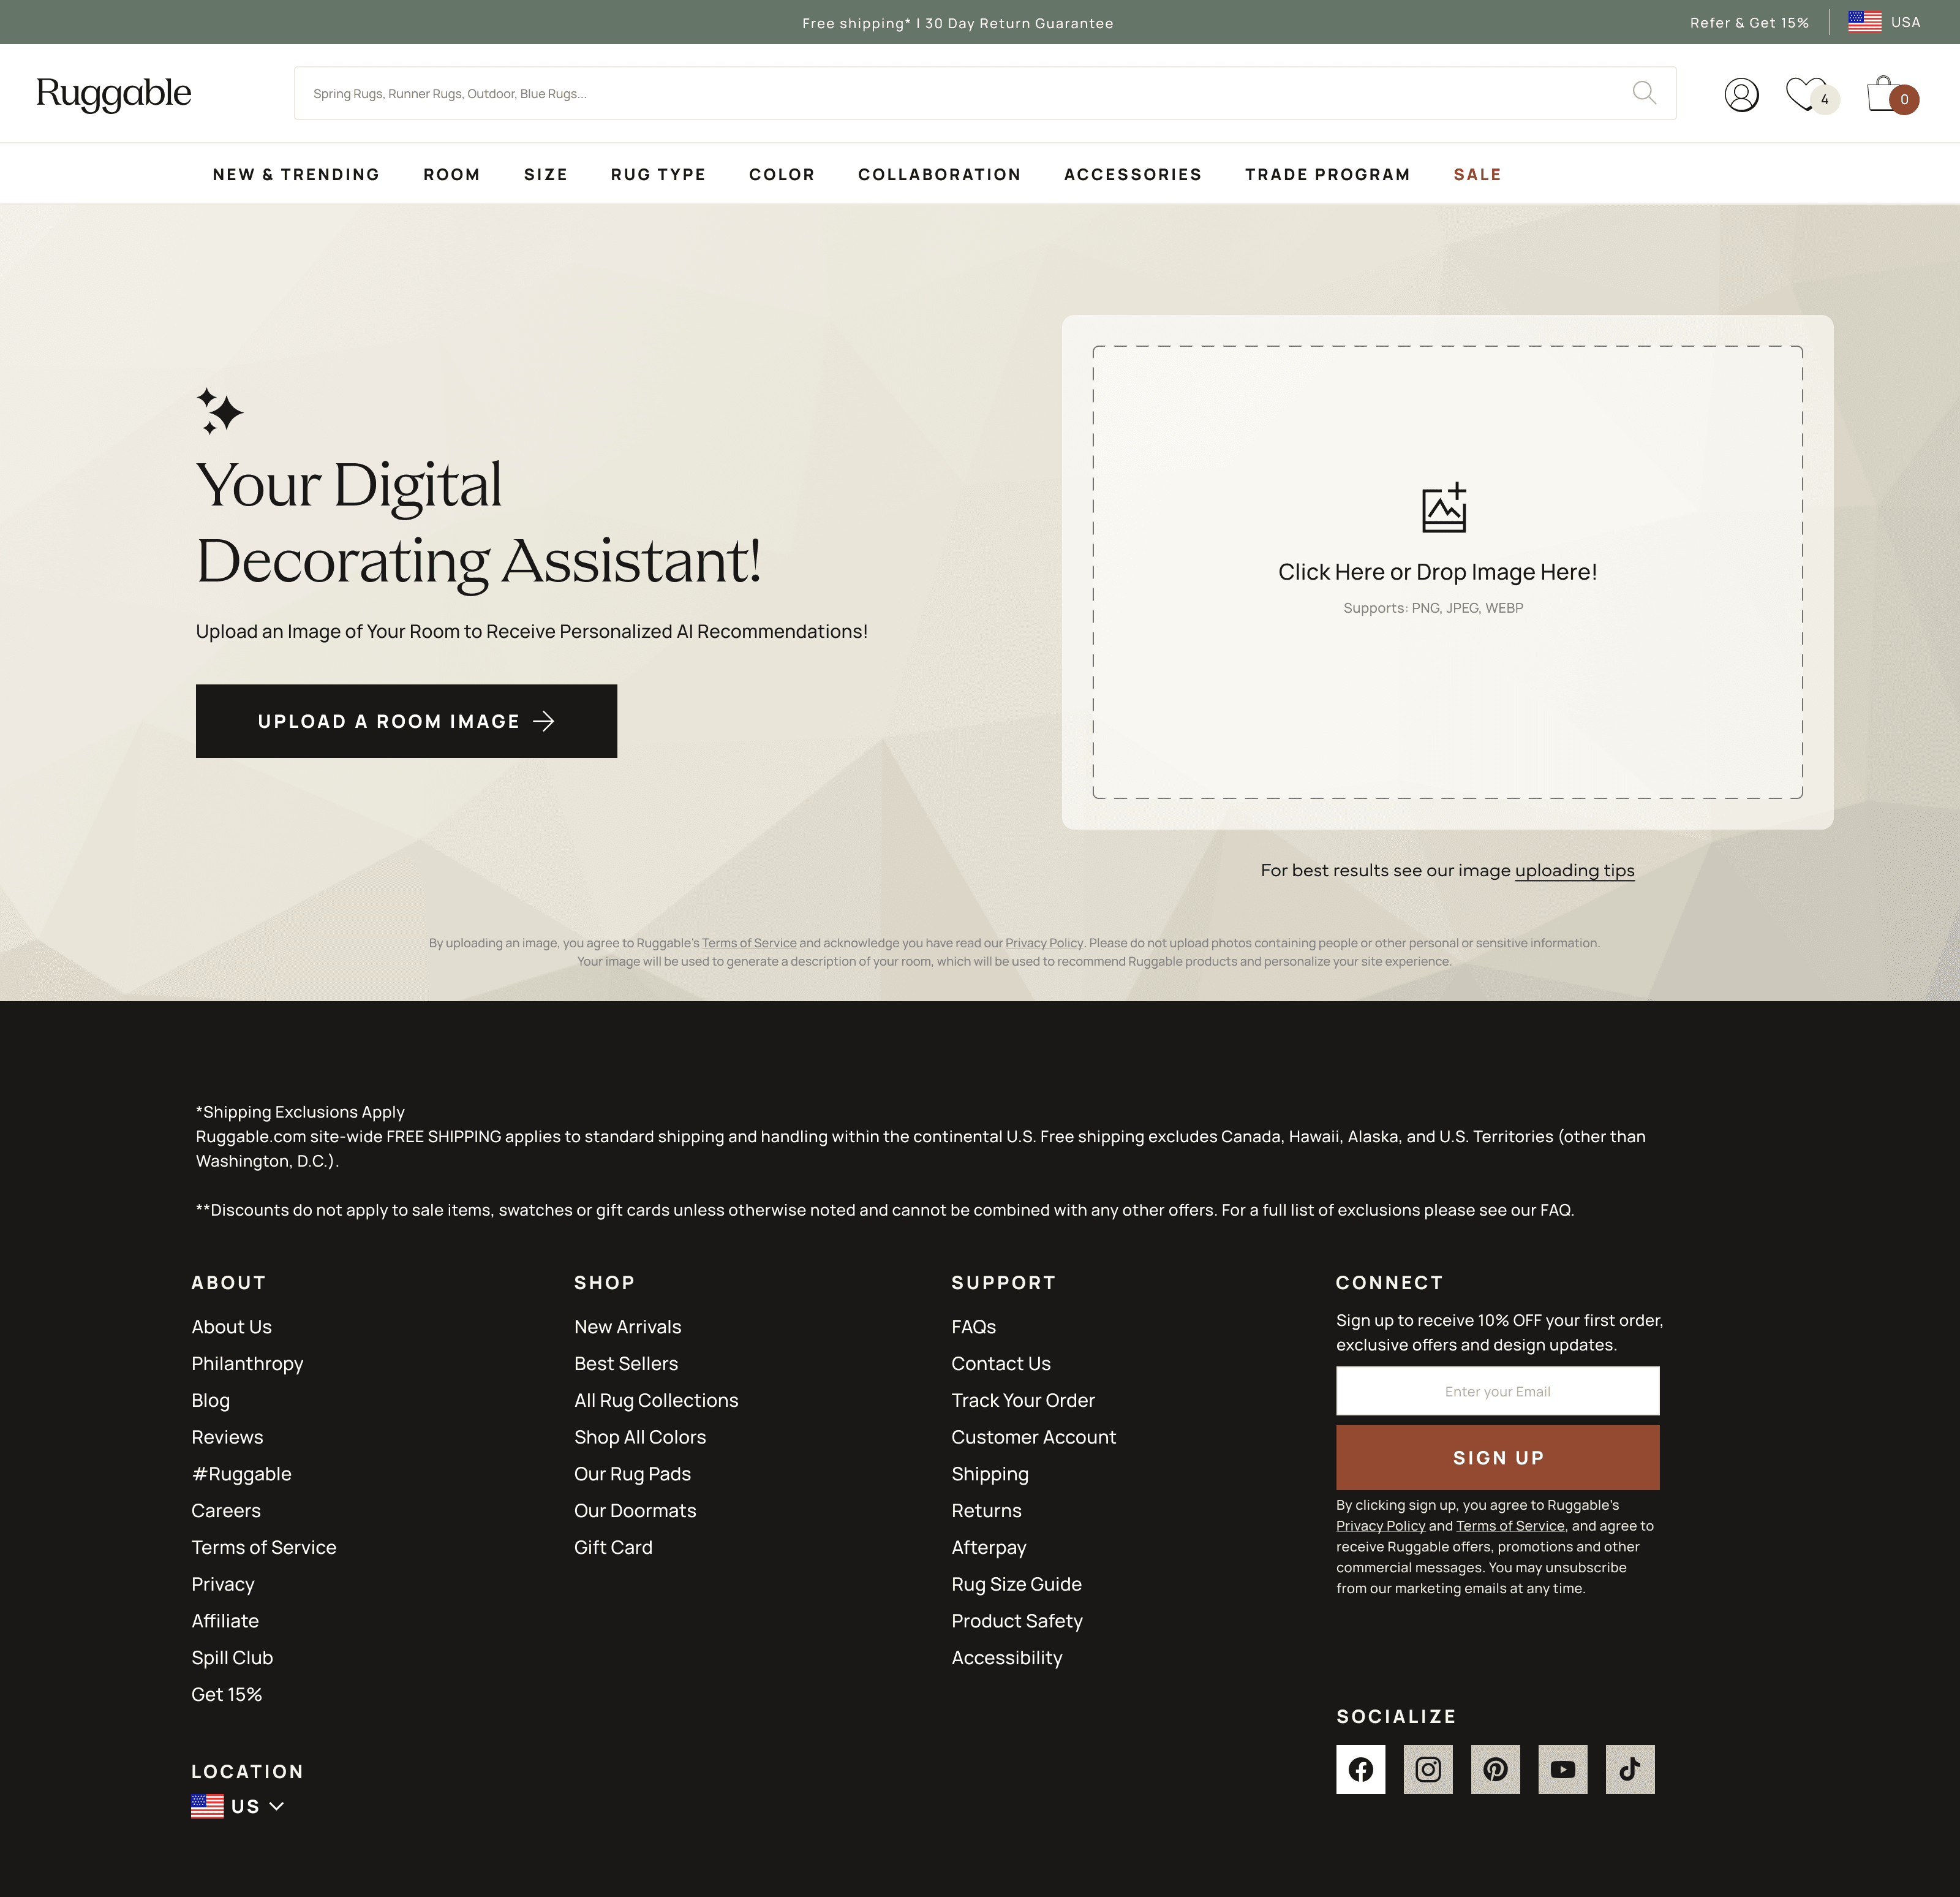The width and height of the screenshot is (1960, 1897).
Task: Open the Trade Program menu
Action: click(x=1327, y=174)
